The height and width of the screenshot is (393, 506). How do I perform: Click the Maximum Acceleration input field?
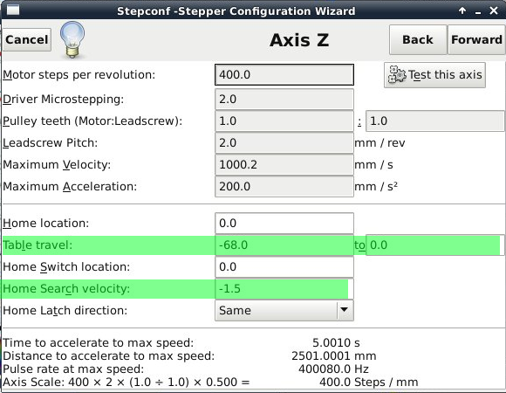tap(284, 186)
